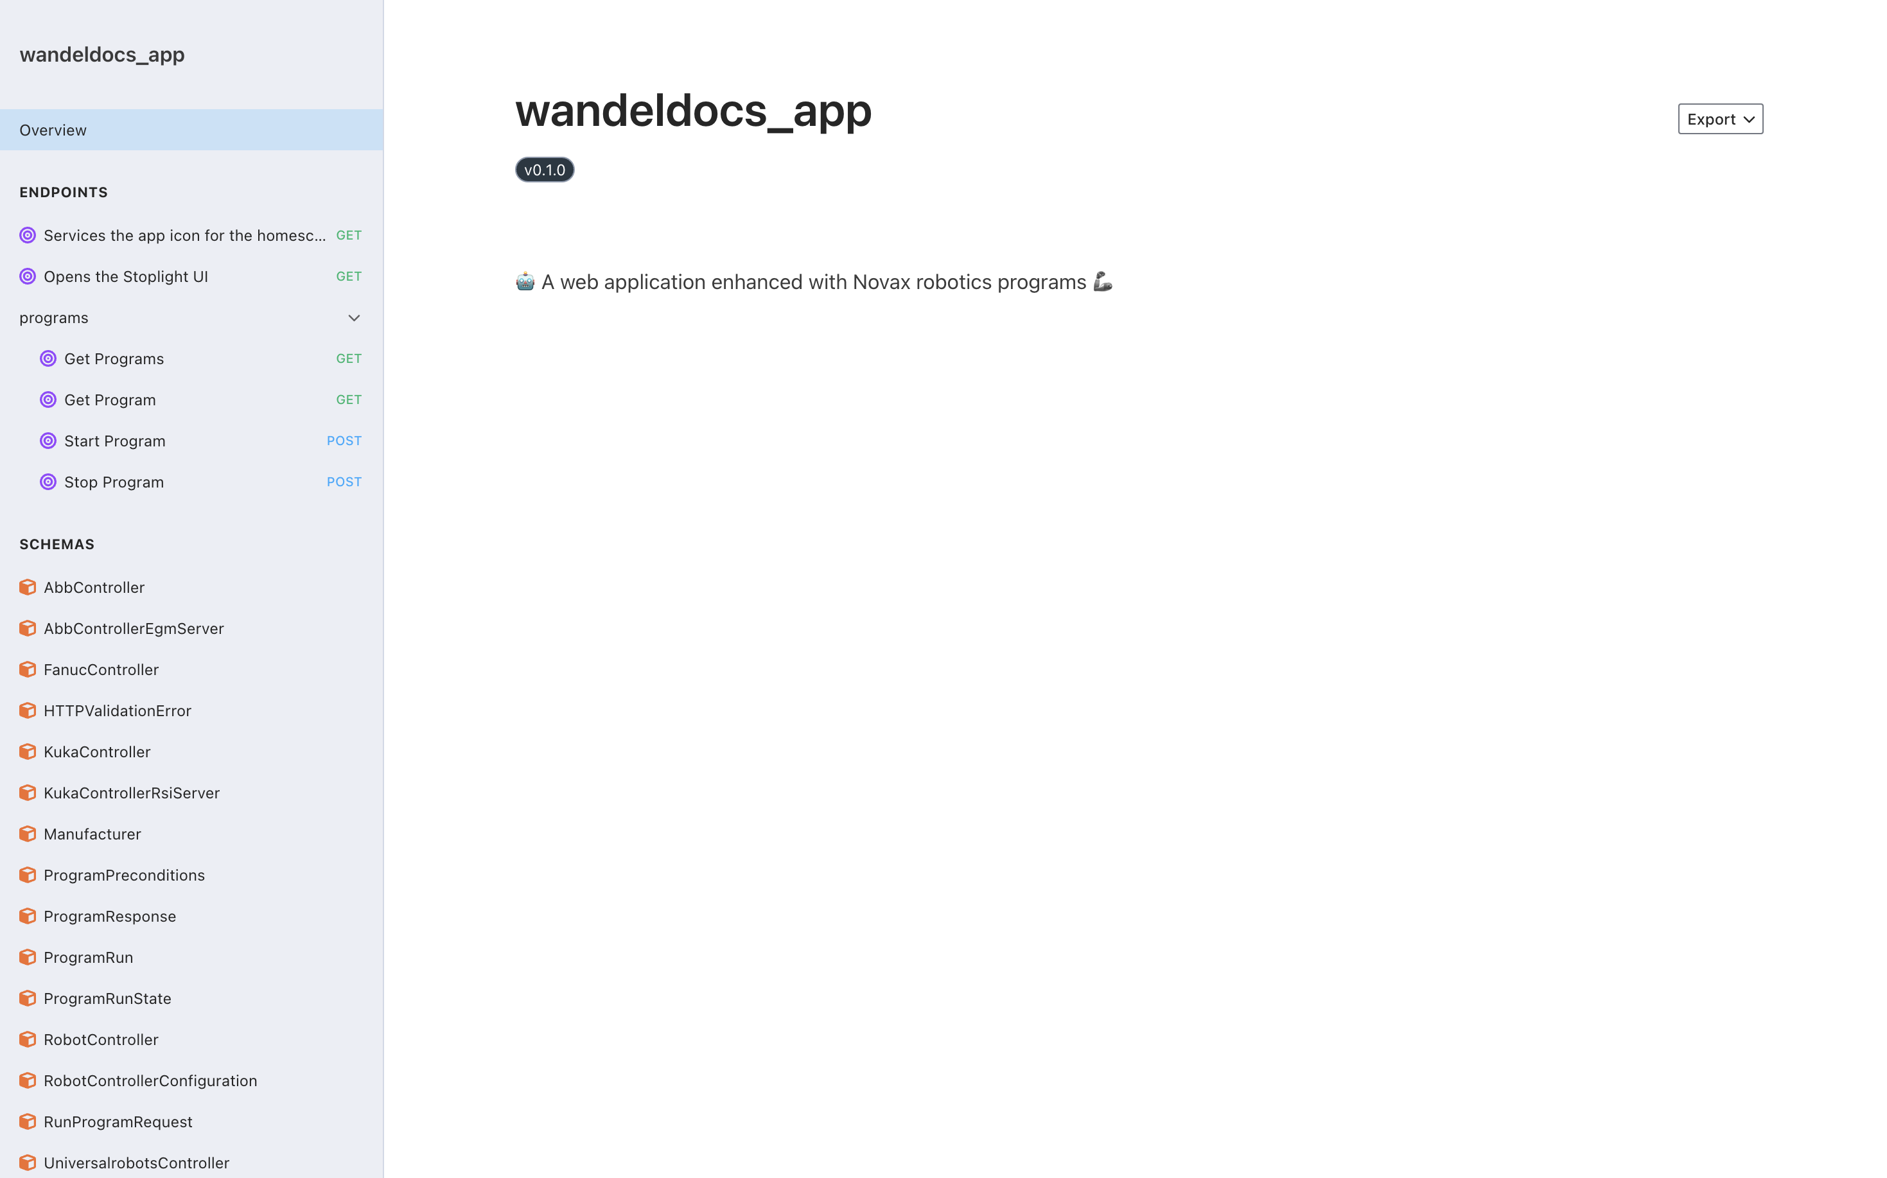Click the wandeldocs_app sidebar title
Image resolution: width=1887 pixels, height=1178 pixels.
click(102, 55)
